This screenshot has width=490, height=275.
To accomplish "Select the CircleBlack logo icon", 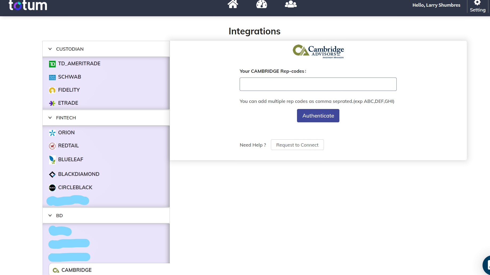I will 52,188.
